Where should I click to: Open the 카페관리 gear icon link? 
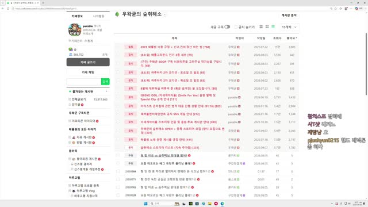click(x=75, y=41)
